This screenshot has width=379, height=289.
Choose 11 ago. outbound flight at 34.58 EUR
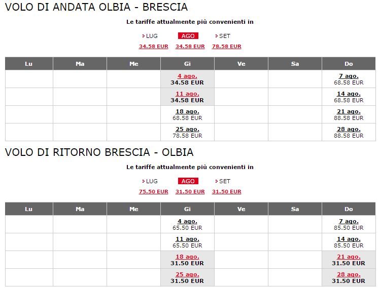pos(187,94)
